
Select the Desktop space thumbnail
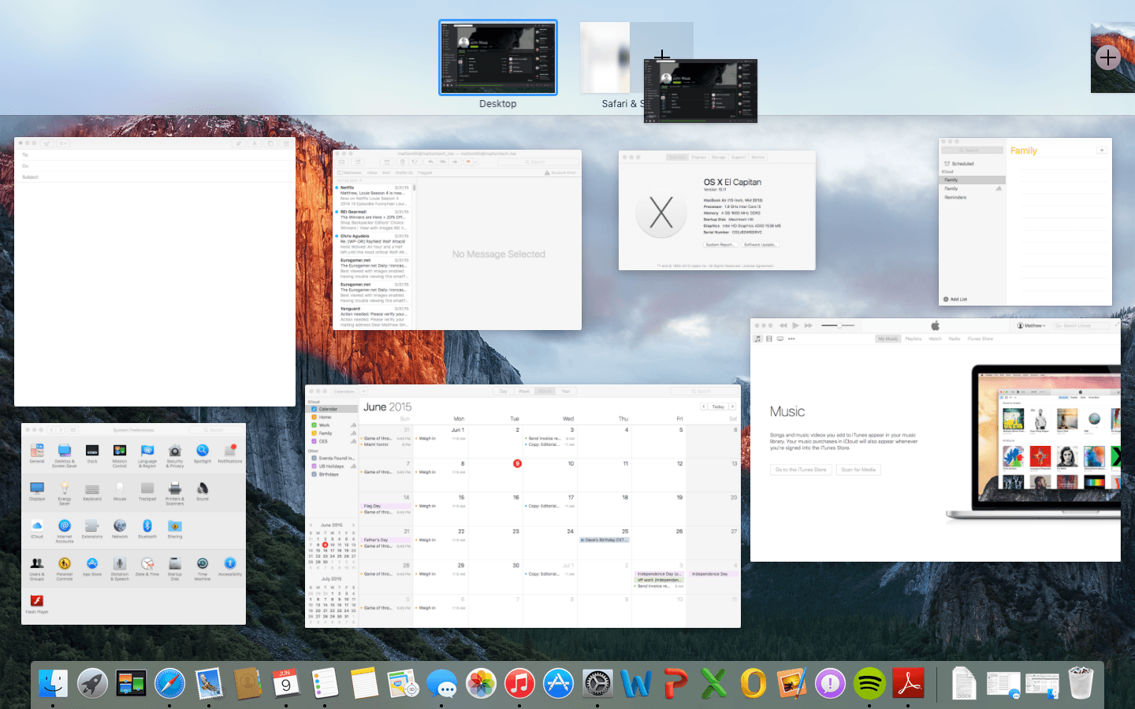[x=498, y=58]
